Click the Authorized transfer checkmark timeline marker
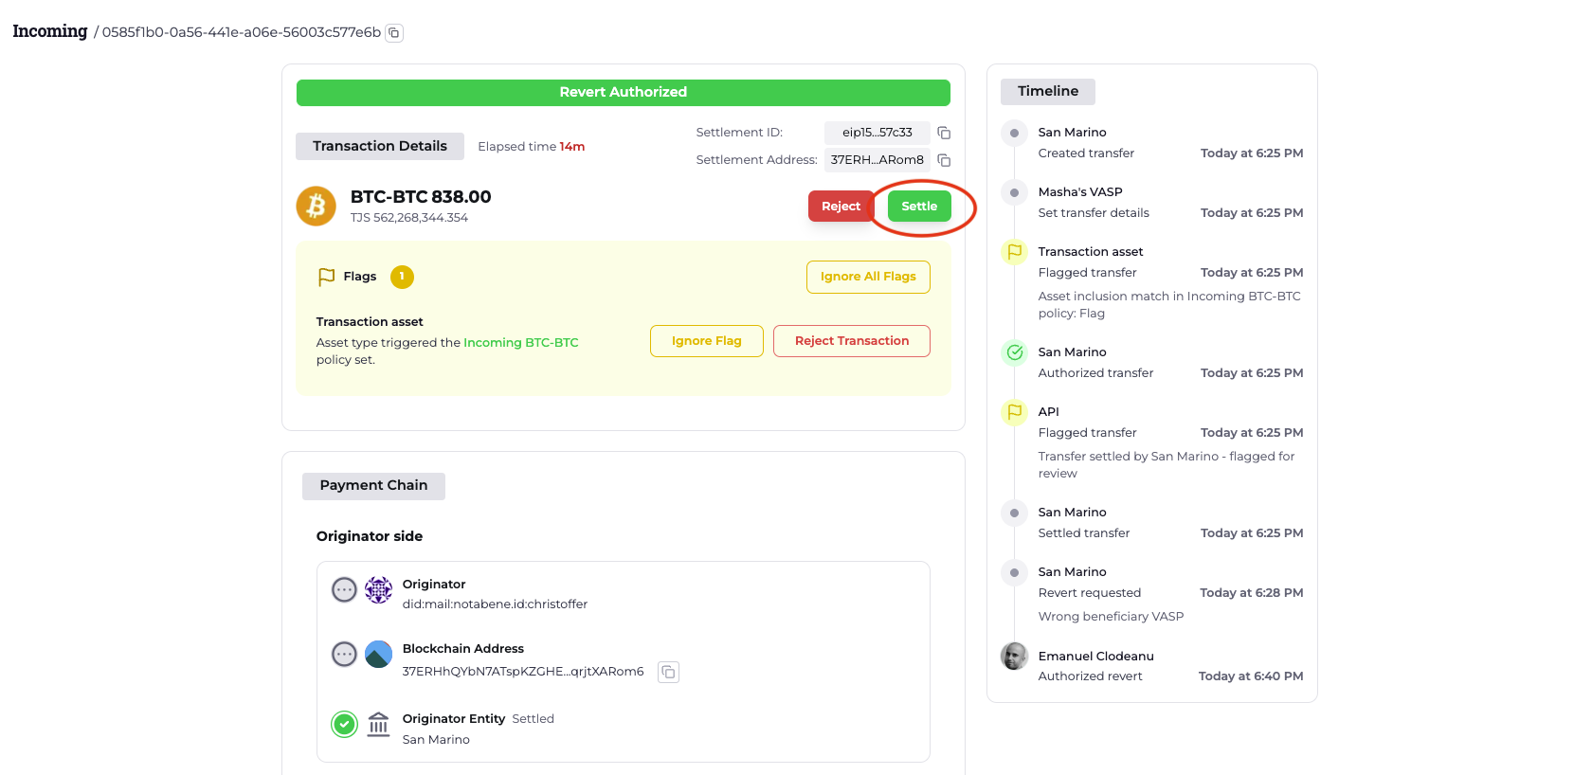This screenshot has height=775, width=1592. coord(1015,352)
